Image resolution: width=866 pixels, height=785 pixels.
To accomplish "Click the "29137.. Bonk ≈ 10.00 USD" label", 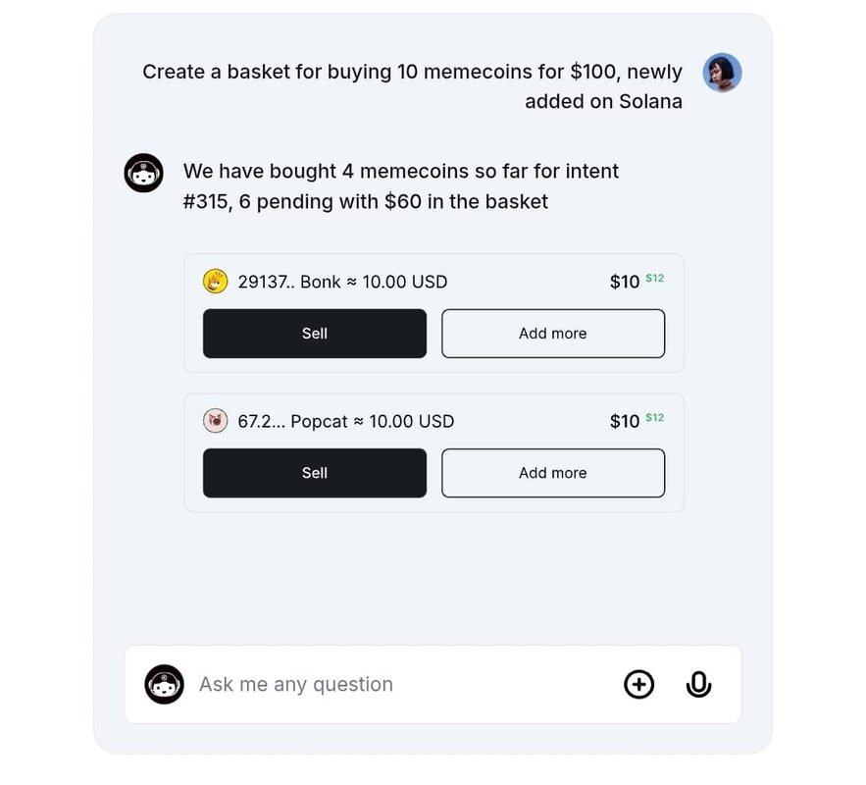I will [342, 283].
